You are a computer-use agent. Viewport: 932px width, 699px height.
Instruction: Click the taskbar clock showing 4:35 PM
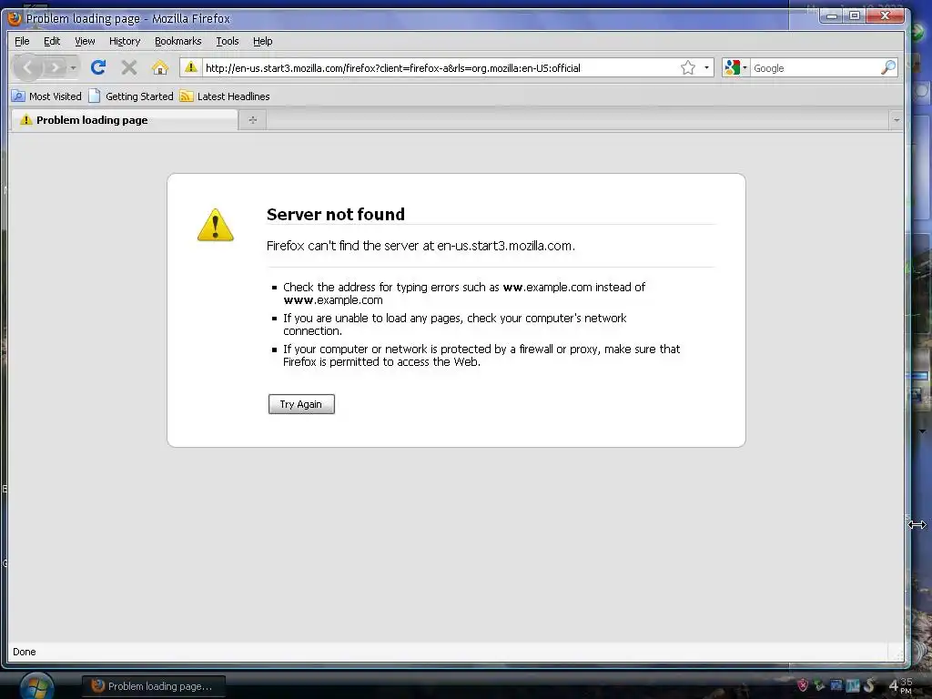coord(900,685)
